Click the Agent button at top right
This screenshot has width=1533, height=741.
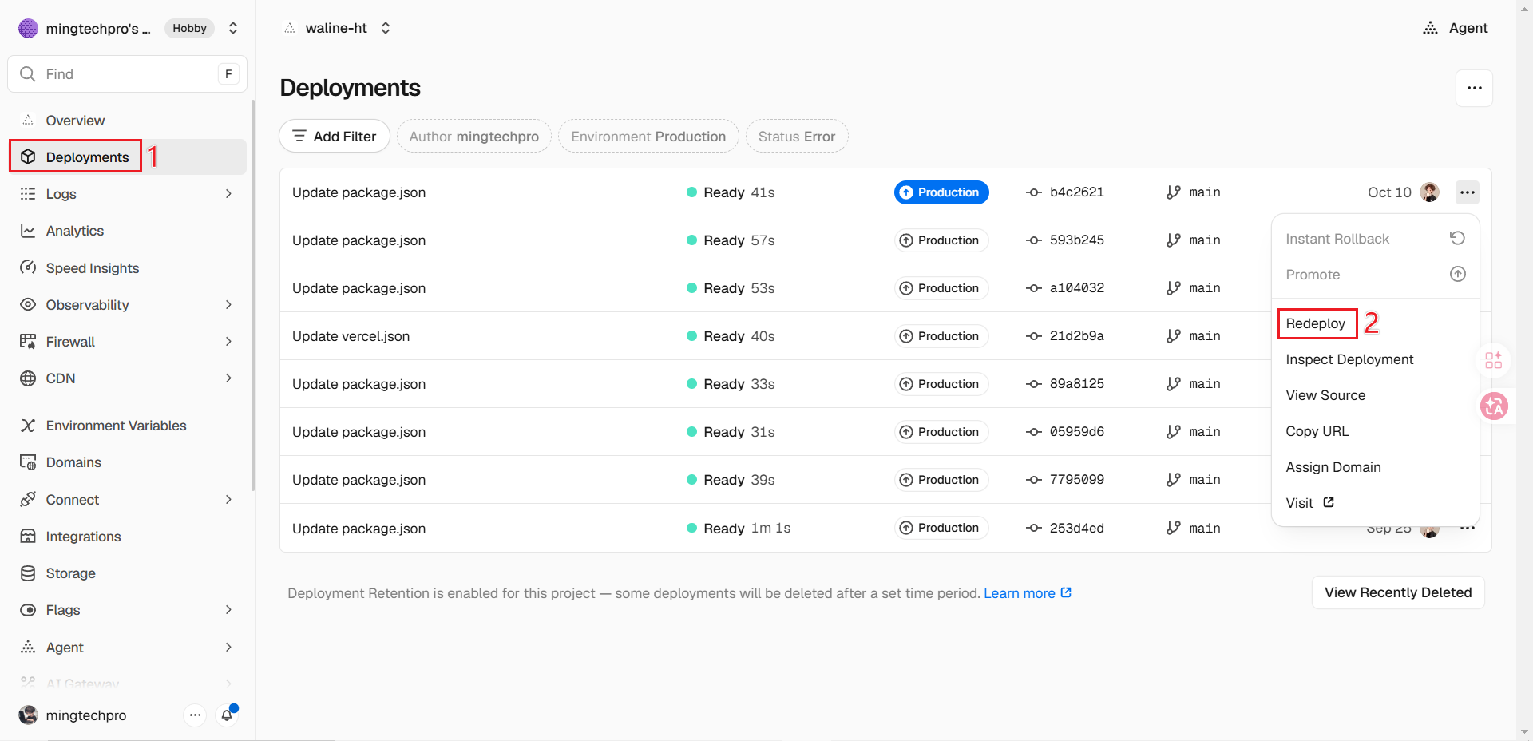click(x=1456, y=28)
